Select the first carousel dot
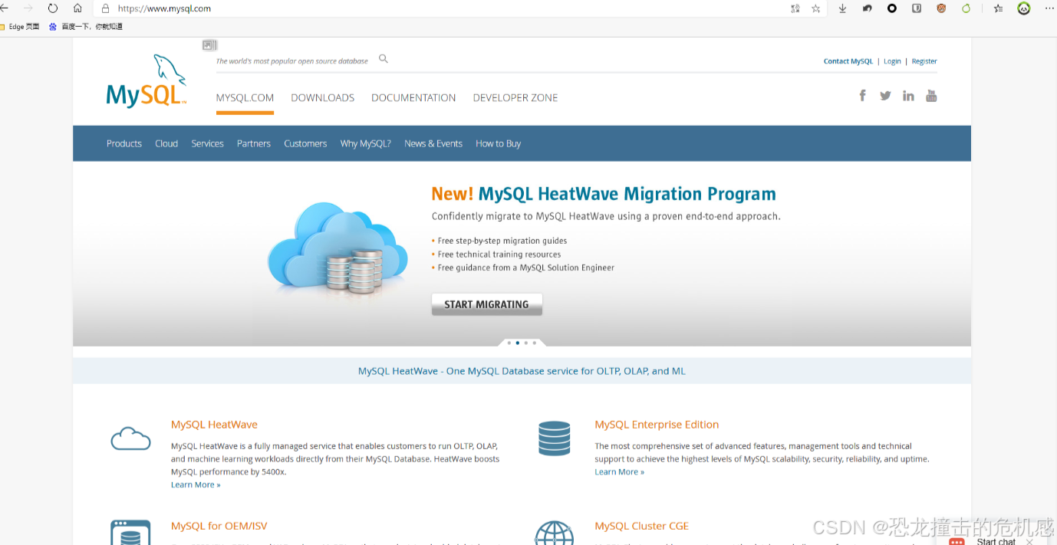1057x545 pixels. point(509,343)
